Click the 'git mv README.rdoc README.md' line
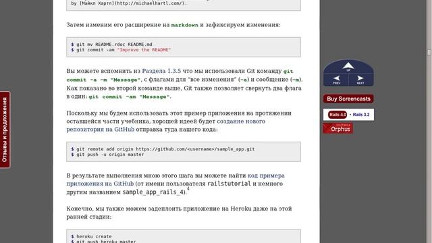 pyautogui.click(x=111, y=45)
